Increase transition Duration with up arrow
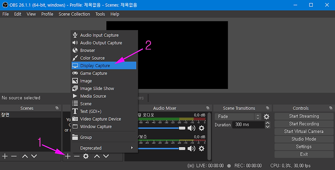335x170 pixels. tap(268, 123)
